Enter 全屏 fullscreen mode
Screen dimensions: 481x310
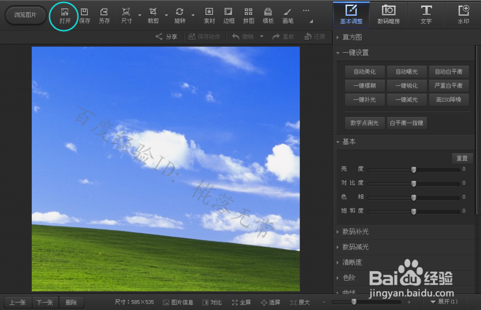click(x=241, y=302)
